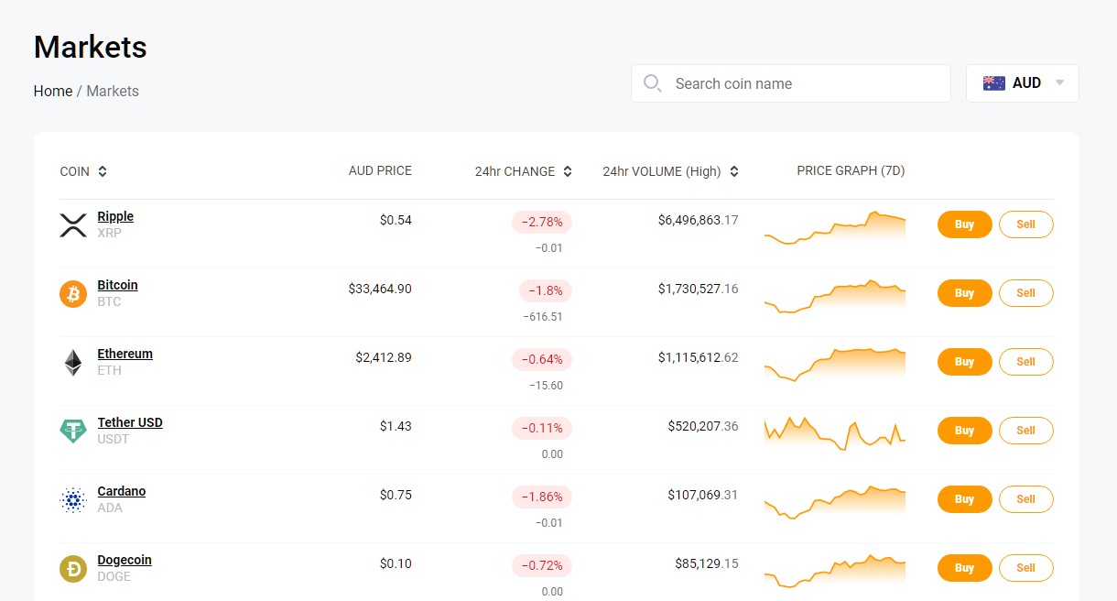The width and height of the screenshot is (1117, 601).
Task: Click the Tether USD green logo
Action: pyautogui.click(x=73, y=431)
